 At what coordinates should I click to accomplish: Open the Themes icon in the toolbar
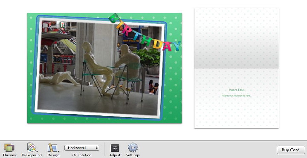click(x=9, y=148)
